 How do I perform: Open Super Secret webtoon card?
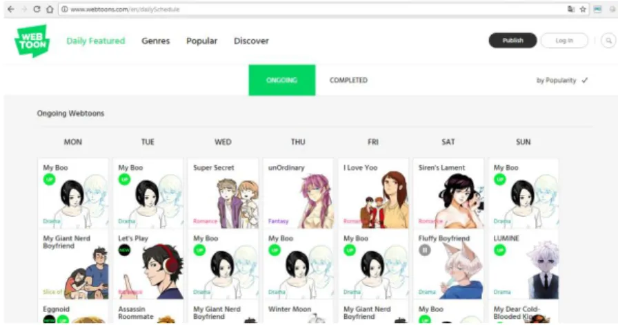[223, 193]
